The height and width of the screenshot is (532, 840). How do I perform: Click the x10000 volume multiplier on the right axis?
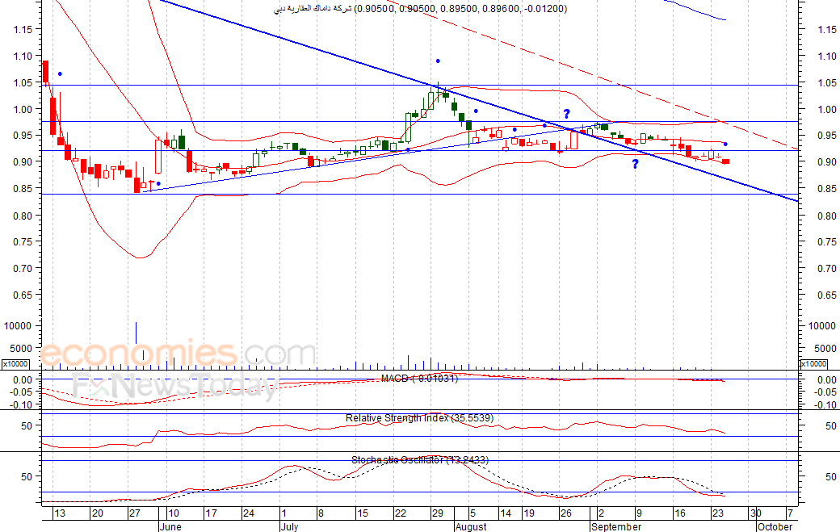[813, 364]
